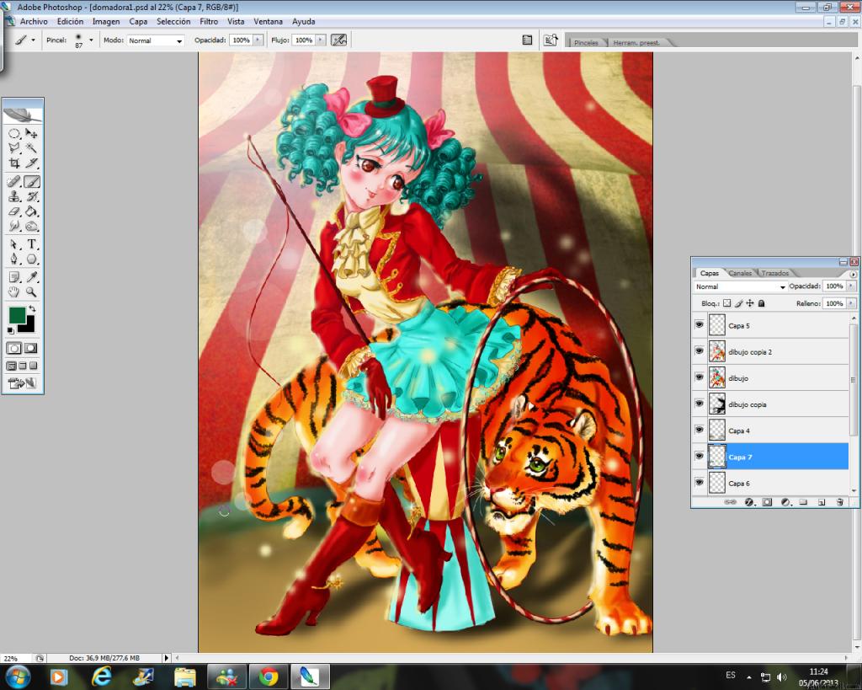The height and width of the screenshot is (690, 862).
Task: Select the Eraser tool
Action: (x=14, y=211)
